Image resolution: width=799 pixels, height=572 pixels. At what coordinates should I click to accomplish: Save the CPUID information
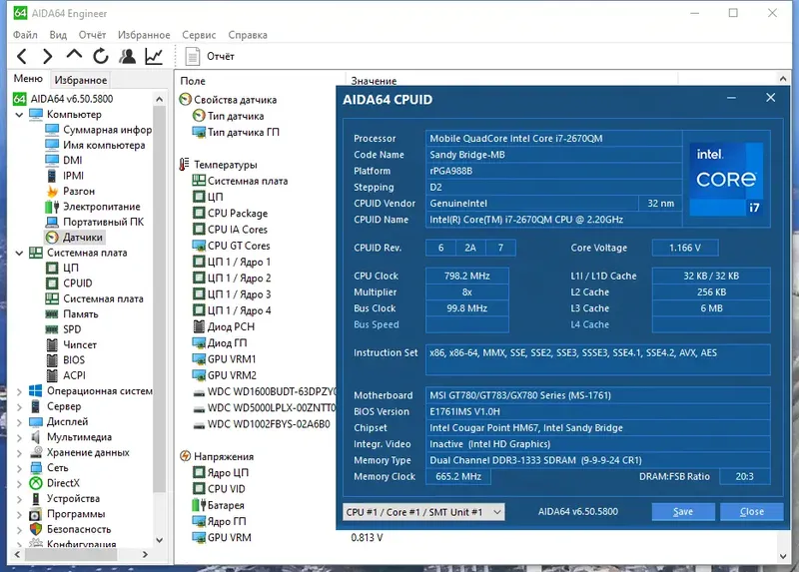click(683, 512)
